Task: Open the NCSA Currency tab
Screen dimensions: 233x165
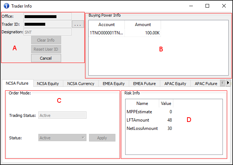Action: coord(81,84)
